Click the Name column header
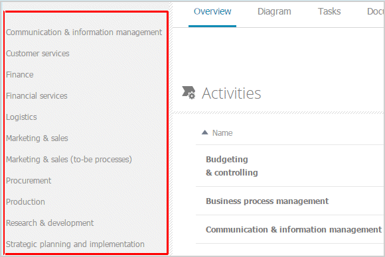The width and height of the screenshot is (385, 257). tap(222, 132)
